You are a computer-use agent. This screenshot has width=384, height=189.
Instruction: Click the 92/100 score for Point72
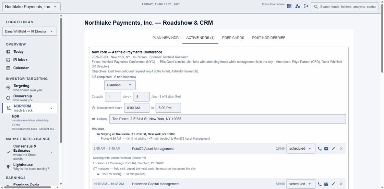pos(280,149)
